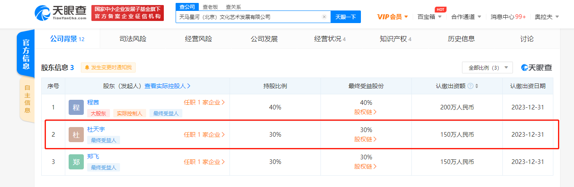574x187 pixels.
Task: Switch to the 知识产权 tab
Action: tap(395, 39)
